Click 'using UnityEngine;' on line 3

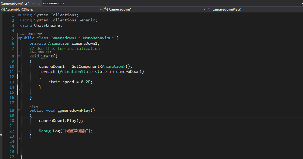pyautogui.click(x=41, y=25)
